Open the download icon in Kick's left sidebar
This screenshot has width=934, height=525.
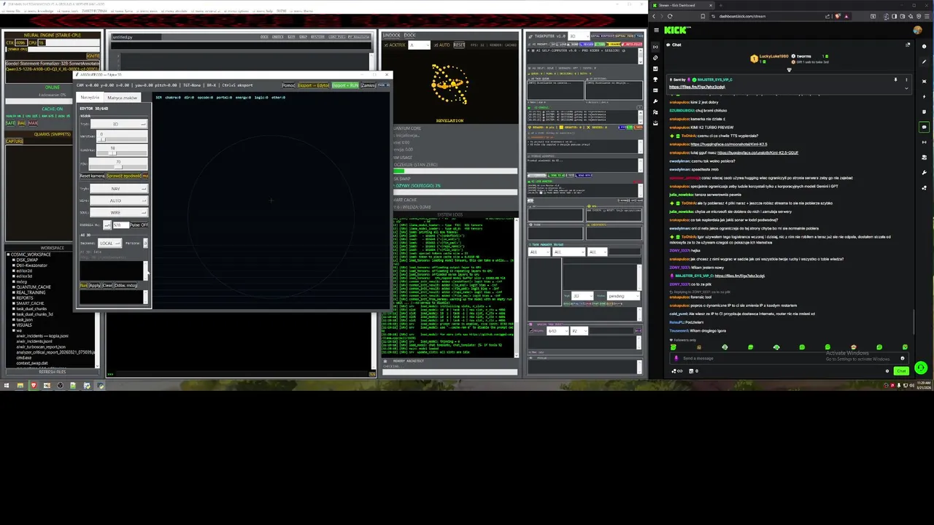(x=656, y=122)
